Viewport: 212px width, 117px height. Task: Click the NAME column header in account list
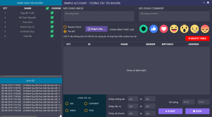coord(28,8)
